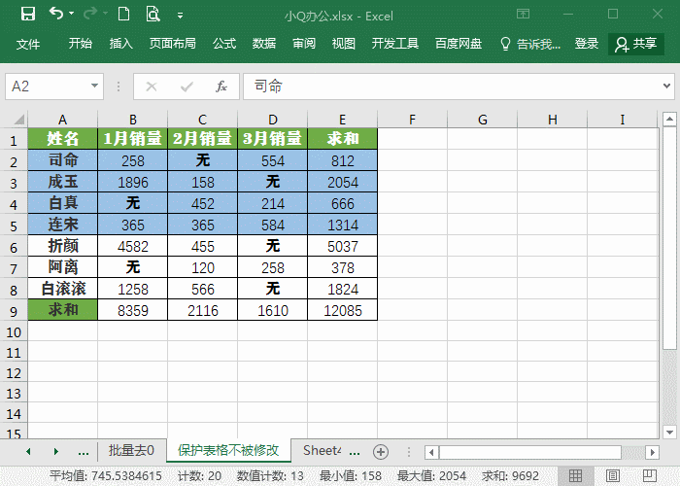Select the 审阅 ribbon tab
Image resolution: width=680 pixels, height=486 pixels.
[x=304, y=44]
